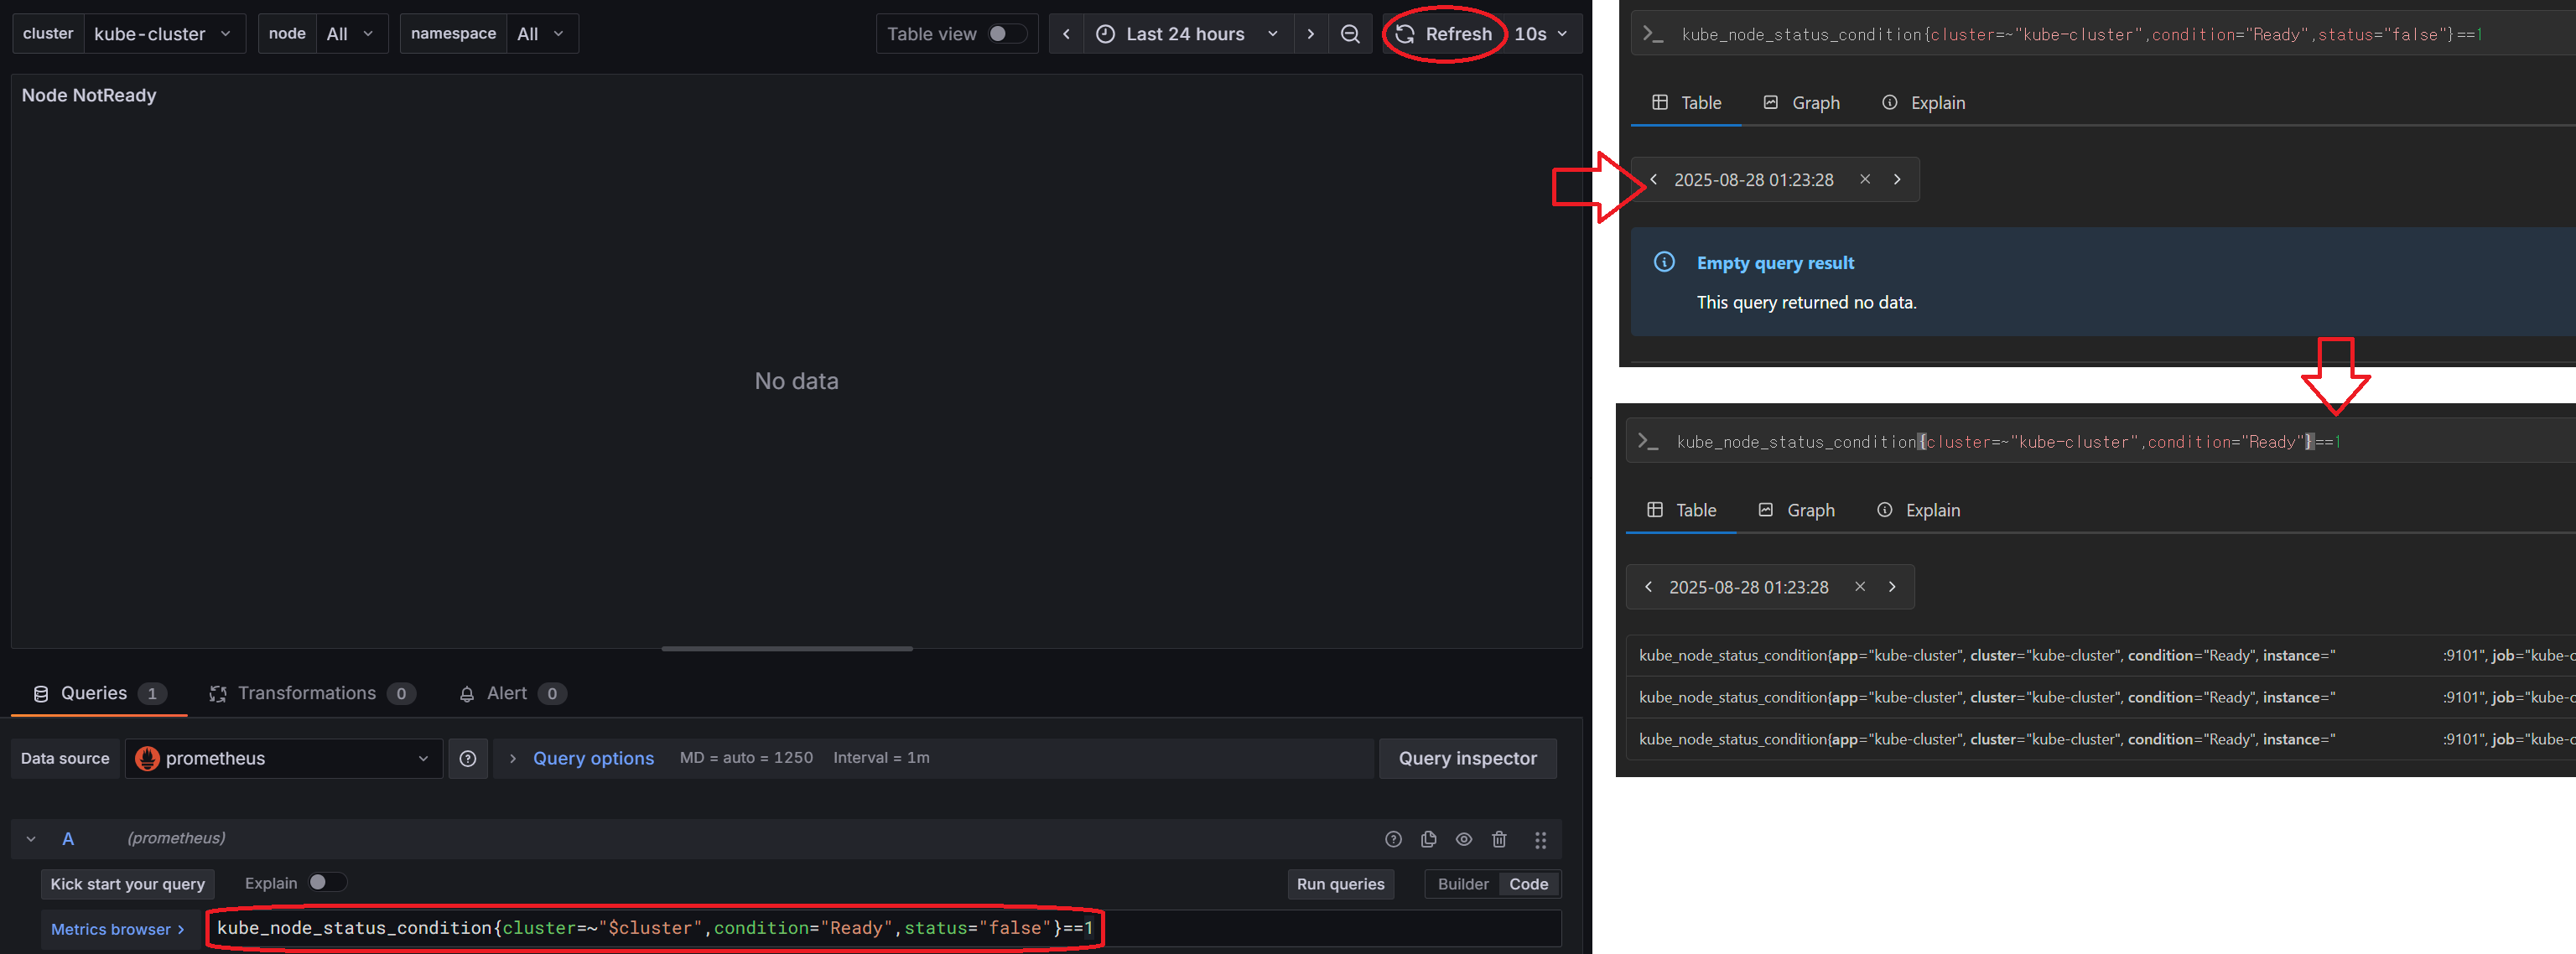This screenshot has width=2576, height=954.
Task: Shift time range backward with left arrow
Action: click(1066, 34)
